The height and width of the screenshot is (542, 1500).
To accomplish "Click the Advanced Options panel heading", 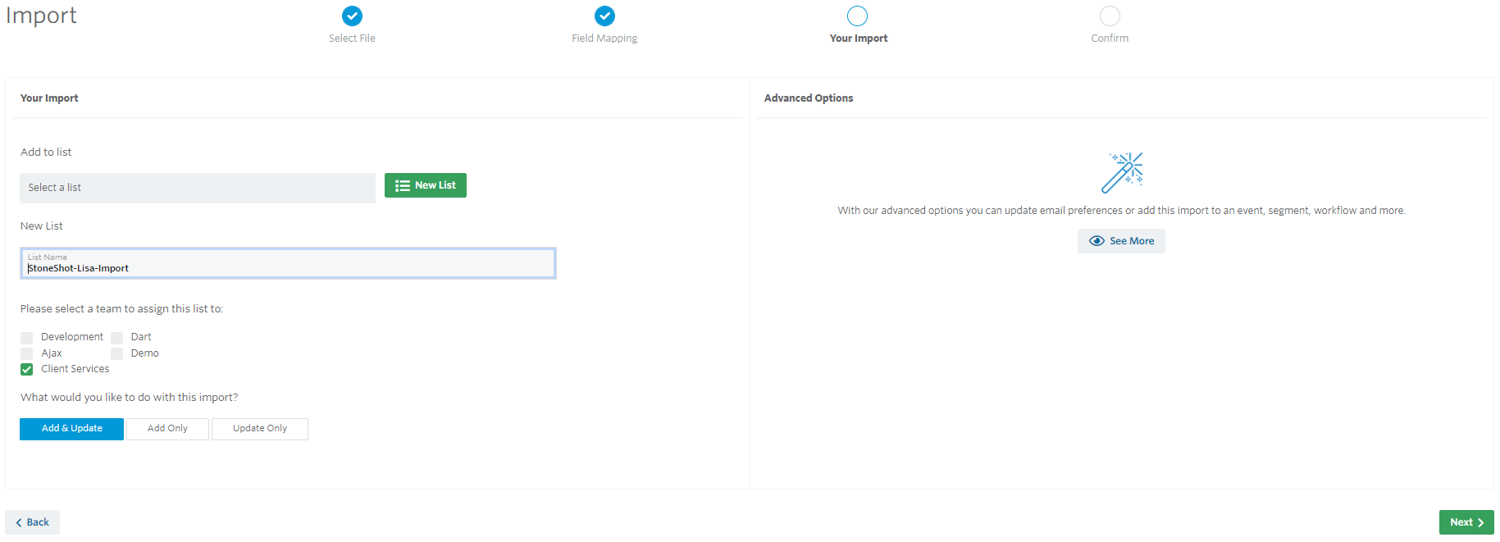I will pyautogui.click(x=809, y=98).
